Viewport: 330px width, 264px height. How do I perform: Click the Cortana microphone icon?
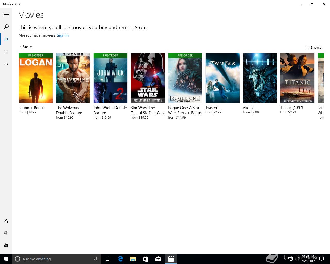pos(96,259)
